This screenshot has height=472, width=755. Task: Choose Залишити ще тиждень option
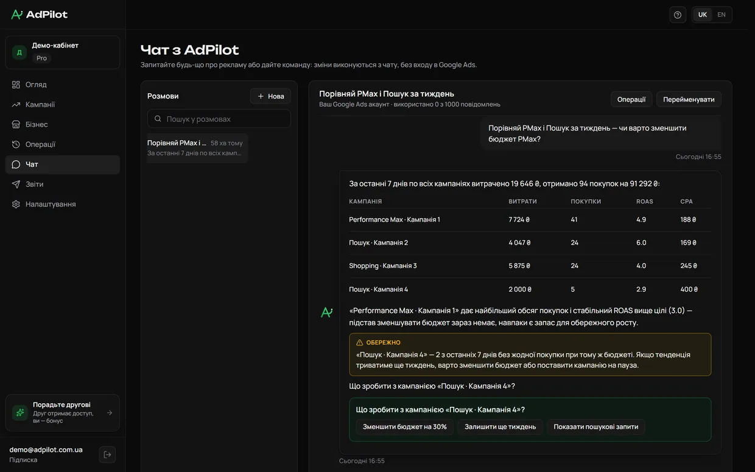tap(500, 427)
